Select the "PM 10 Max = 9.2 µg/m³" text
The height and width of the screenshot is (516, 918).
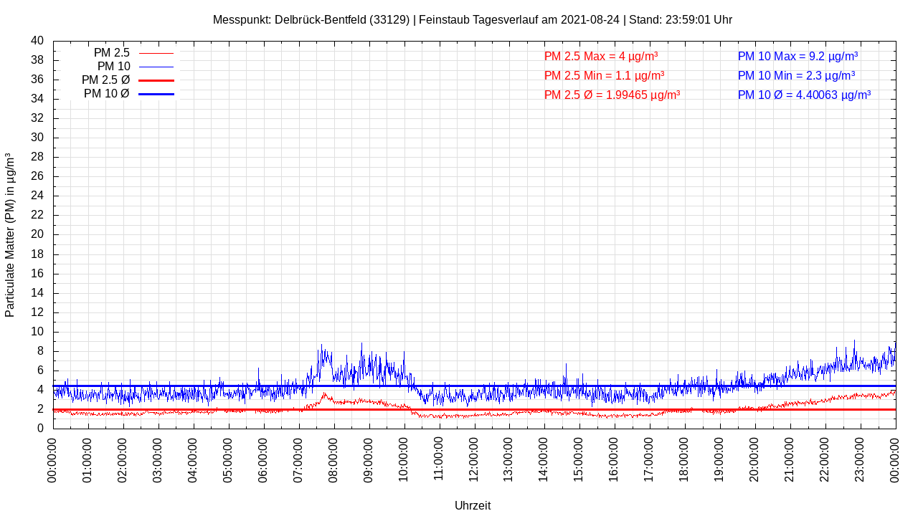798,56
